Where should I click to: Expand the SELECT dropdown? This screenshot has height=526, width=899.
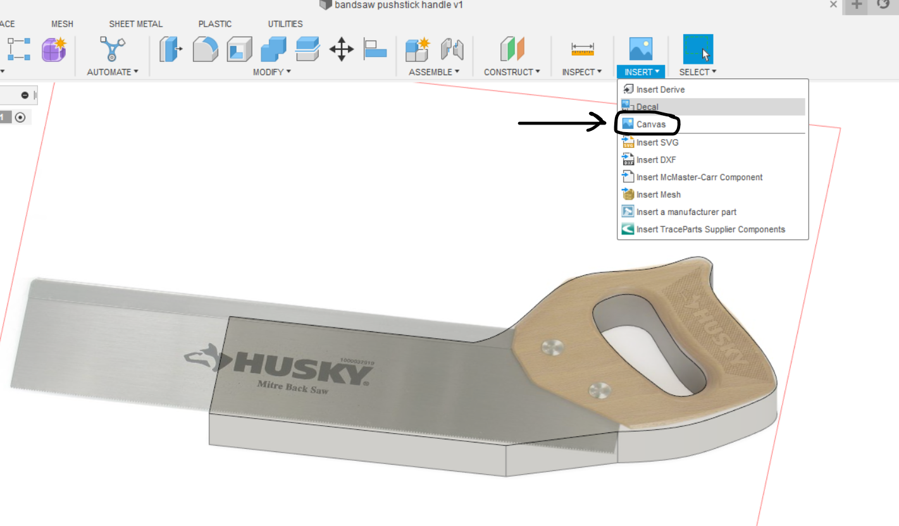(x=698, y=72)
